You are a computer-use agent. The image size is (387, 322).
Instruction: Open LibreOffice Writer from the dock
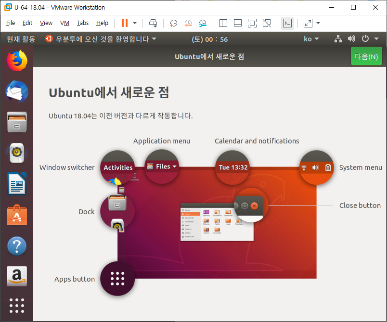pyautogui.click(x=17, y=184)
